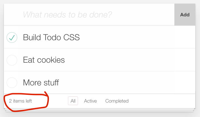Click blank area of More stuff row

point(128,83)
